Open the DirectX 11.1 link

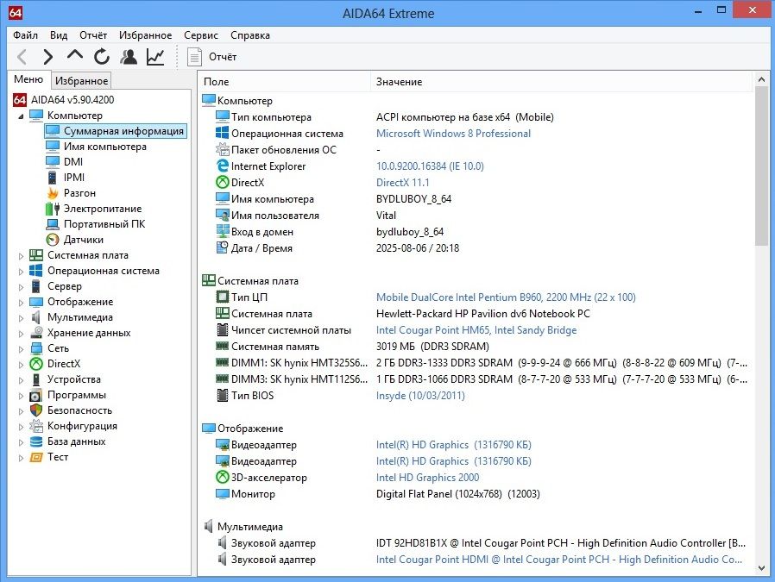(x=403, y=183)
